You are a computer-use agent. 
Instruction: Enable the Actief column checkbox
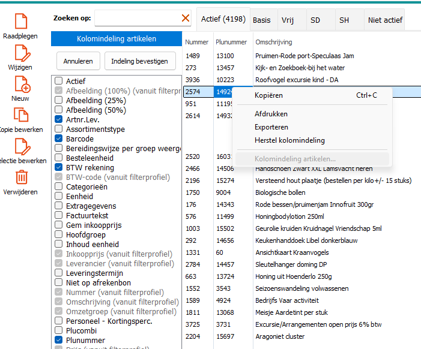(59, 81)
